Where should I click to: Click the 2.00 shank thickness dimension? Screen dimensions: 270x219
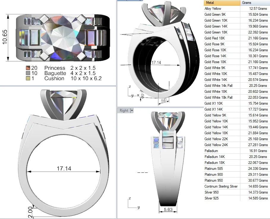(x=30, y=212)
